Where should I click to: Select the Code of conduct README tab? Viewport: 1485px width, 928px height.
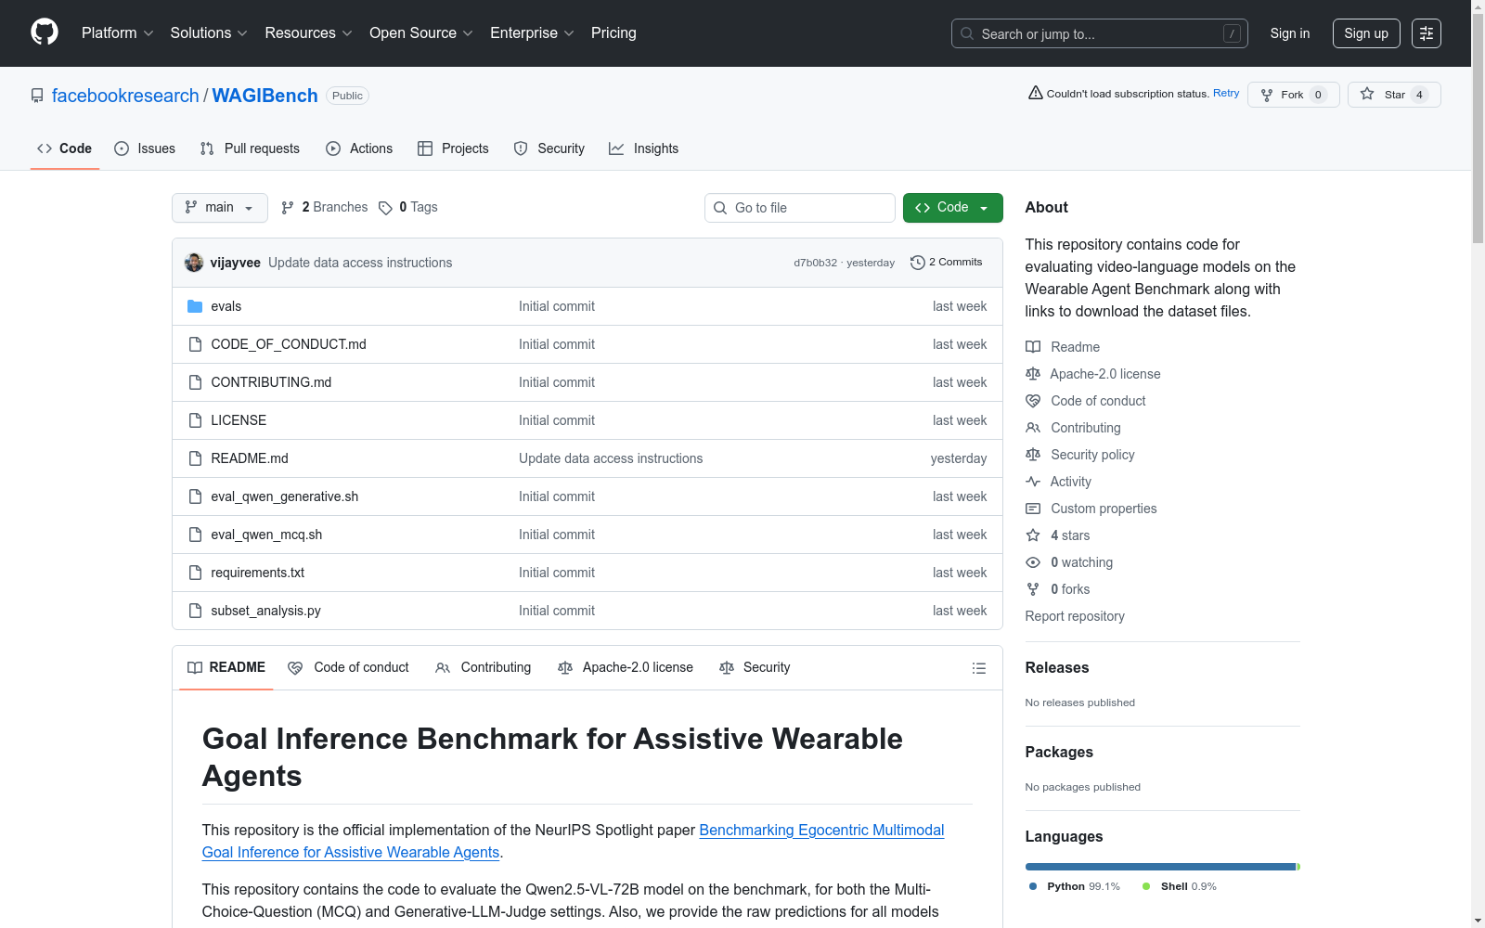(x=348, y=668)
